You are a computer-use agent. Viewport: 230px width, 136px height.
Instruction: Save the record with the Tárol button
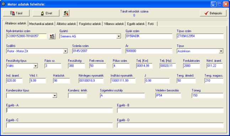coord(16,13)
